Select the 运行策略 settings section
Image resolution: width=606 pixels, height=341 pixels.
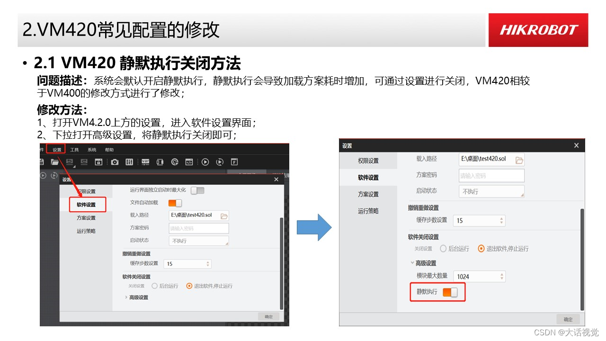pyautogui.click(x=368, y=211)
